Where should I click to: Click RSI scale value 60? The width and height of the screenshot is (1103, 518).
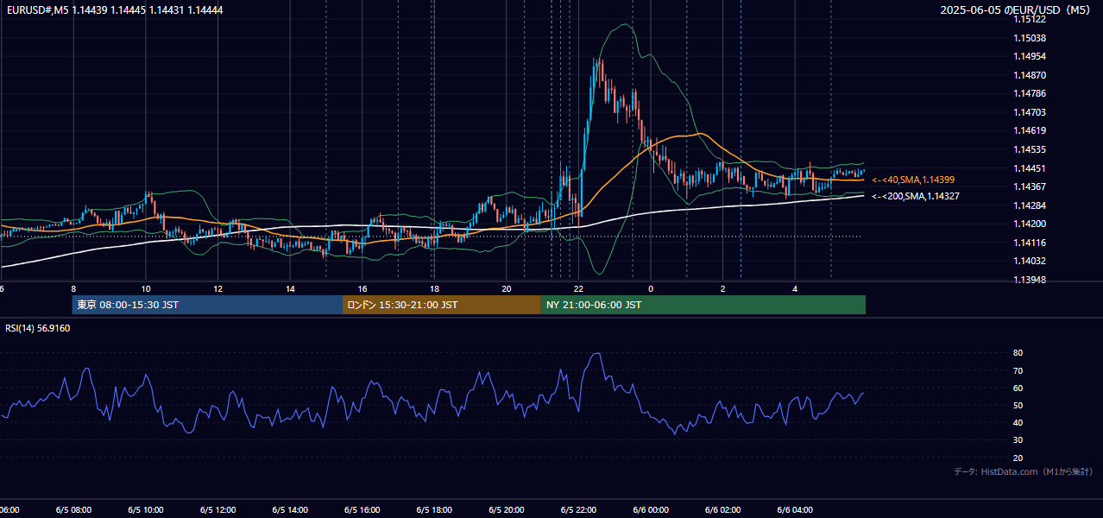1018,388
